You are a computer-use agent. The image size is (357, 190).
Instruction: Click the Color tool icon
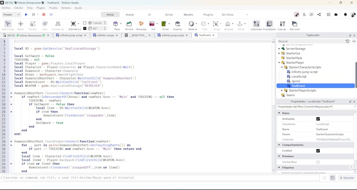coord(204,24)
